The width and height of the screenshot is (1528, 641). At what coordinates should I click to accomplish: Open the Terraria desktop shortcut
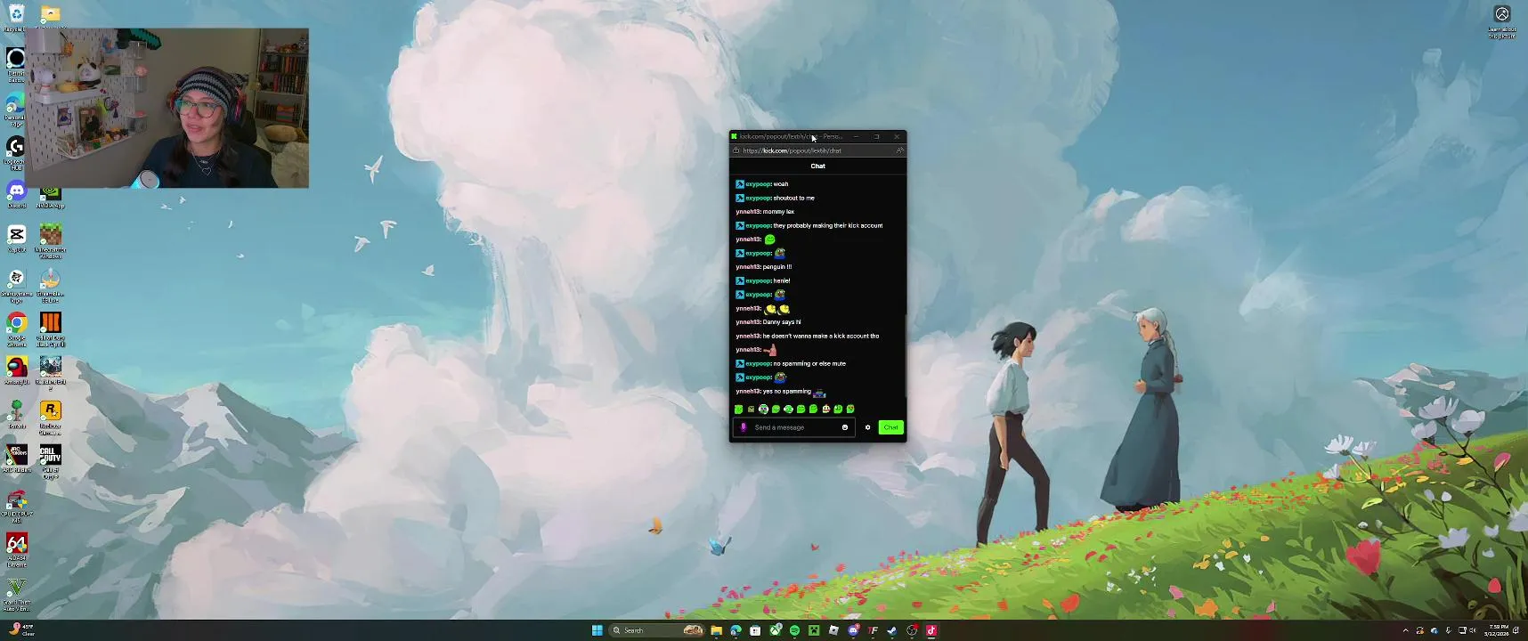(x=16, y=414)
